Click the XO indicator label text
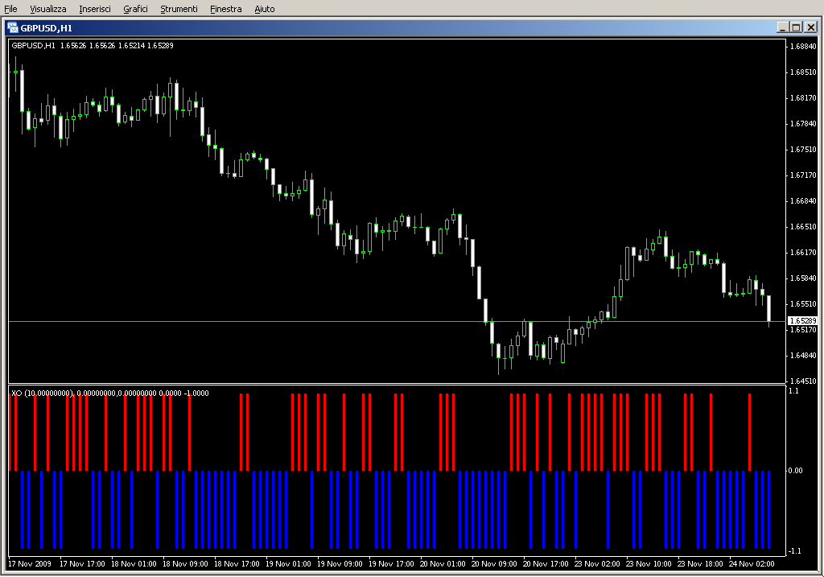The height and width of the screenshot is (577, 824). [109, 393]
